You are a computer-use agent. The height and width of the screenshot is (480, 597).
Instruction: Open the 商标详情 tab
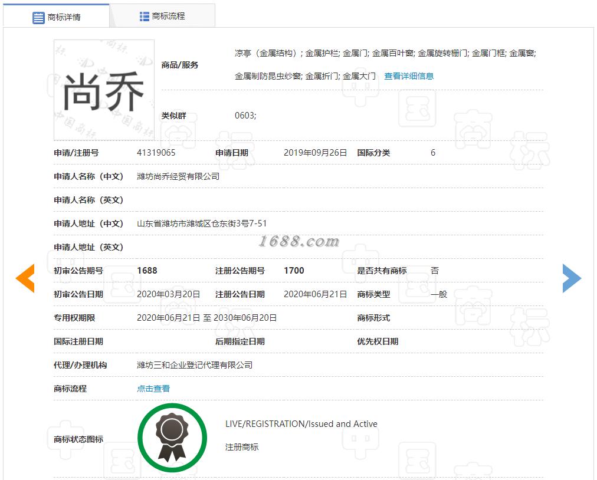[x=57, y=16]
